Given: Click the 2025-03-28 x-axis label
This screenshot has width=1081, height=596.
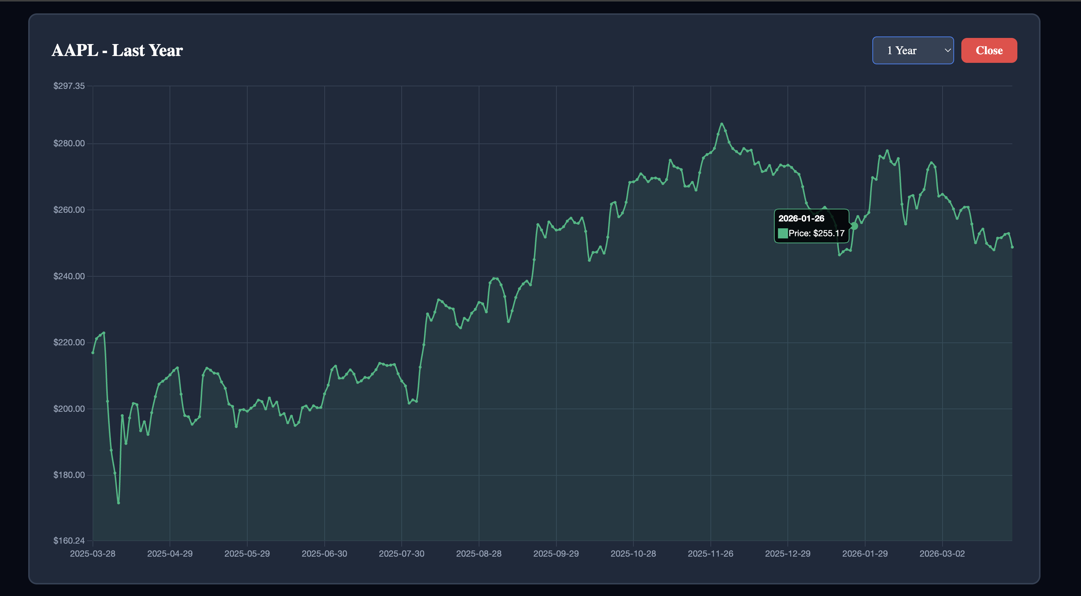Looking at the screenshot, I should (92, 553).
